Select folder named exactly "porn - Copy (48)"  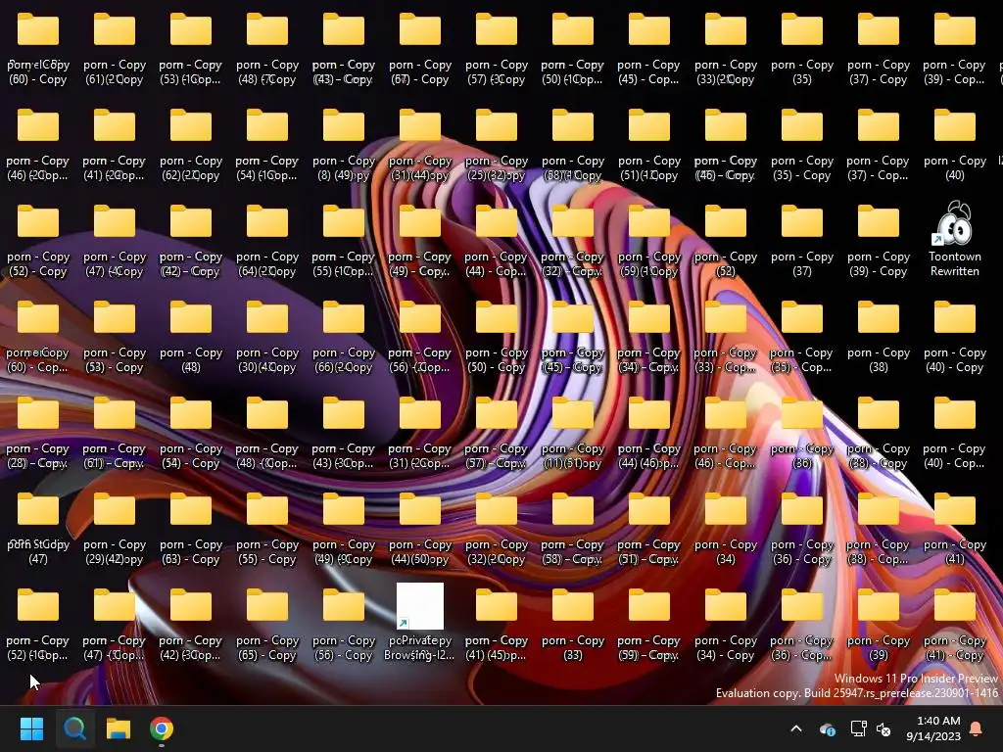pyautogui.click(x=191, y=335)
